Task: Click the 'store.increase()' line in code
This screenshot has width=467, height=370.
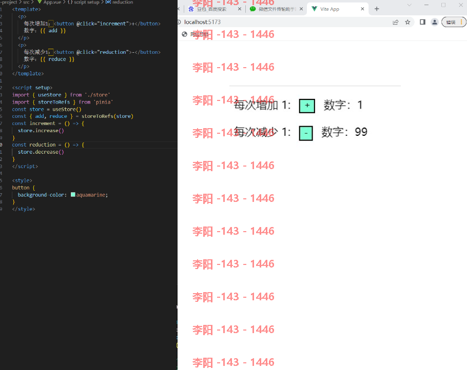Action: click(x=41, y=131)
